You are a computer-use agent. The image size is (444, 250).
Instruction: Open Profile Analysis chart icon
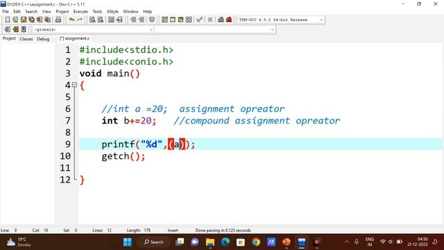[x=221, y=19]
